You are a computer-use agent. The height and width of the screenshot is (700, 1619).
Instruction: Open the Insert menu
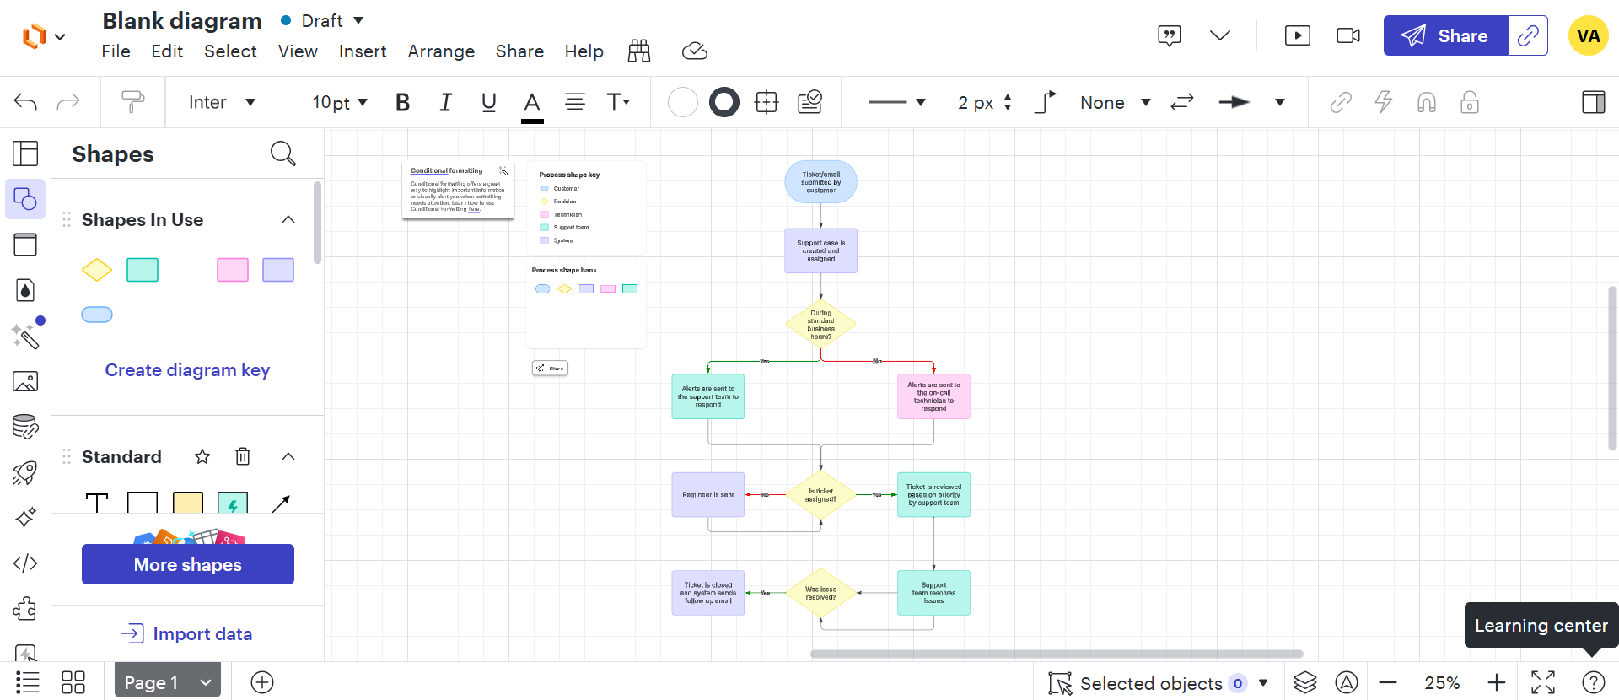[363, 51]
